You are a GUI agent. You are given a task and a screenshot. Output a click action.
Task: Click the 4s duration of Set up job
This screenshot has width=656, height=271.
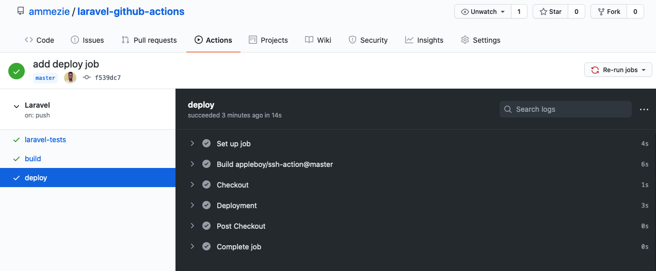[x=645, y=144]
